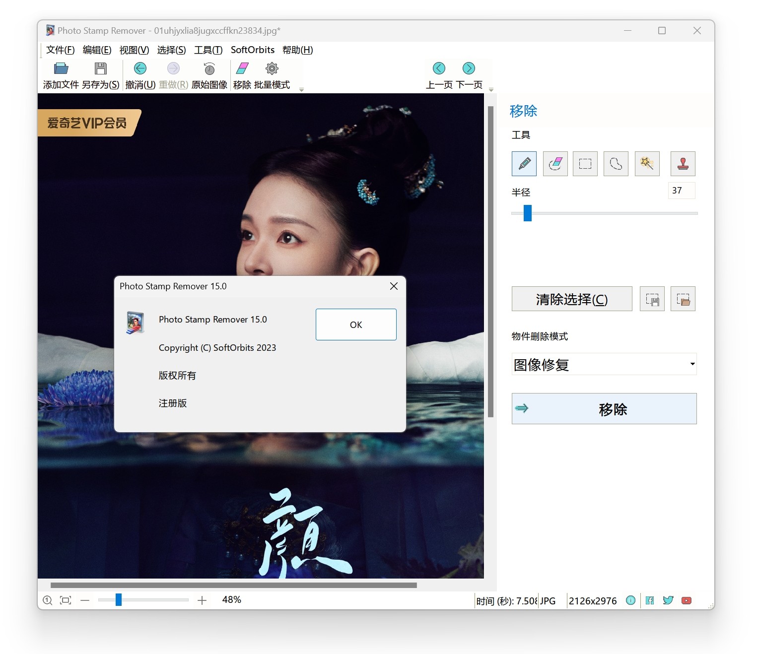Close the Photo Stamp Remover 15.0 dialog
The image size is (758, 654).
(394, 286)
